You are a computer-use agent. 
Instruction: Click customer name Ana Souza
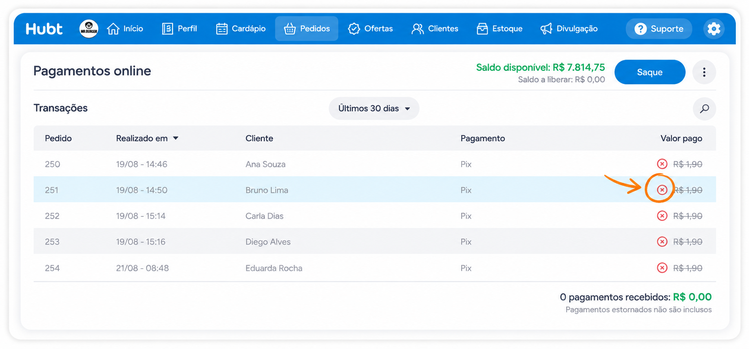click(x=265, y=164)
